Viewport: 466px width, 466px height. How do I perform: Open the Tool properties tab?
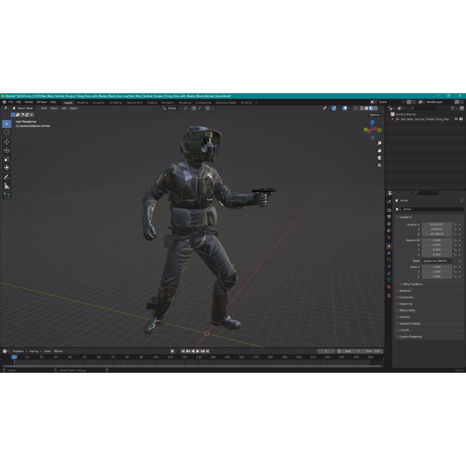[x=389, y=202]
